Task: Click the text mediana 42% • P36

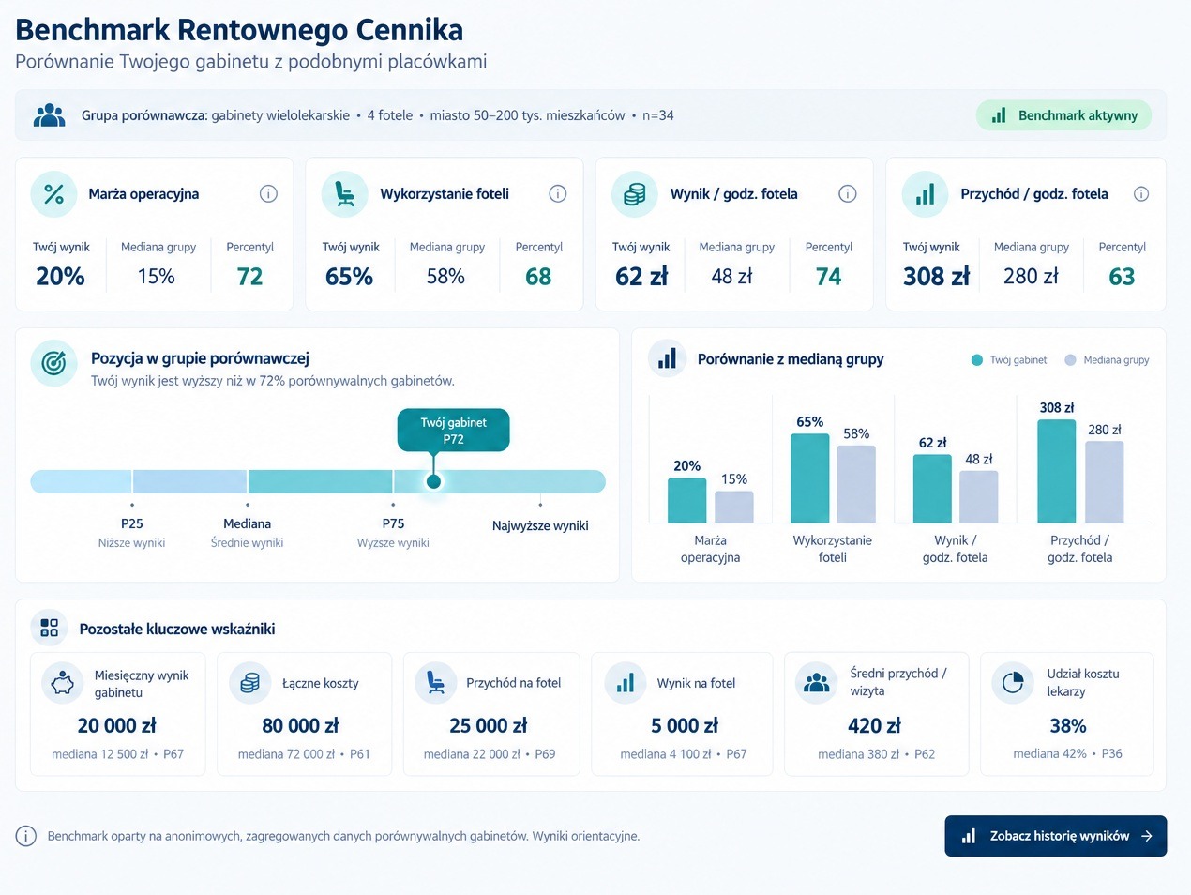Action: 1067,753
